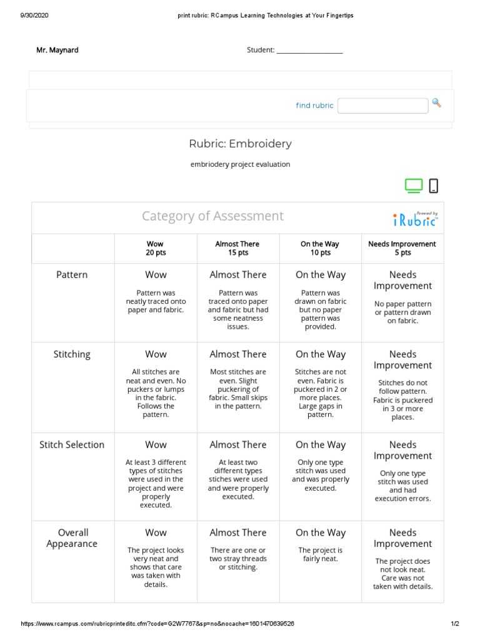
Task: Click the iRubric logo
Action: 416,218
